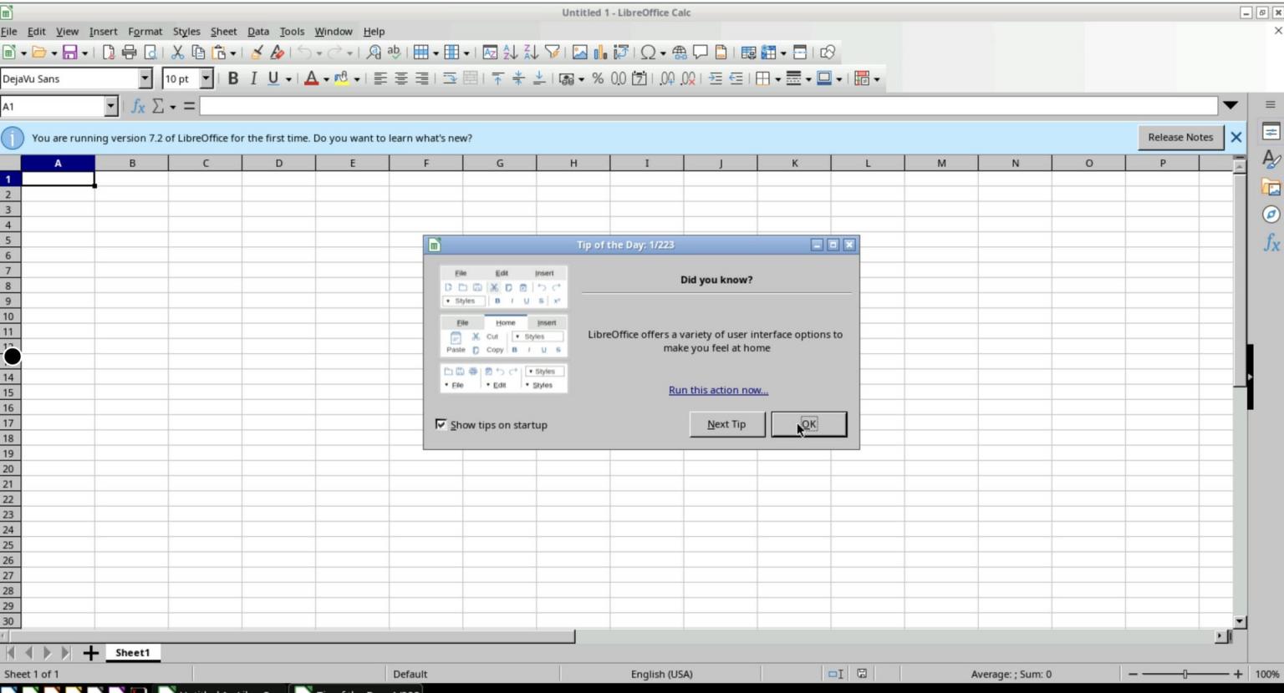Click the Function Wizard fx icon
The height and width of the screenshot is (693, 1284).
138,106
